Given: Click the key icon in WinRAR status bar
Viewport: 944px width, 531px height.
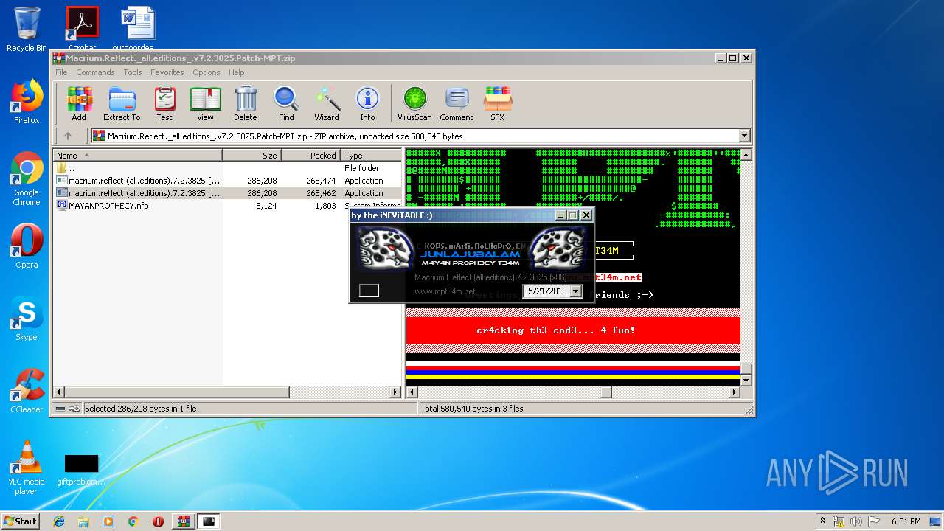Looking at the screenshot, I should click(74, 409).
